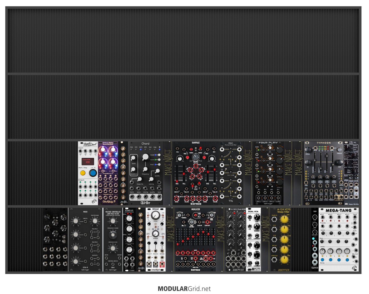369x294 pixels.
Task: Click the FOLD knob on Bifold
Action: (156, 215)
